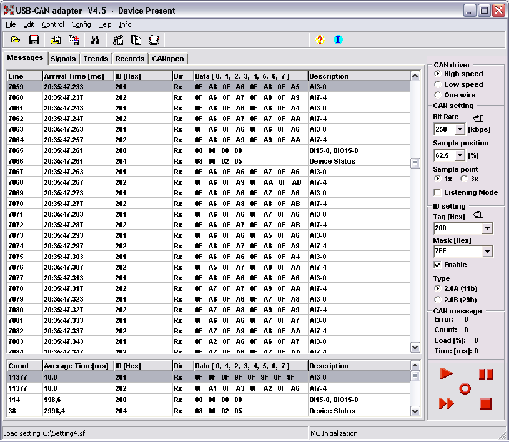509x442 pixels.
Task: Click the yellow question mark help icon
Action: (x=320, y=40)
